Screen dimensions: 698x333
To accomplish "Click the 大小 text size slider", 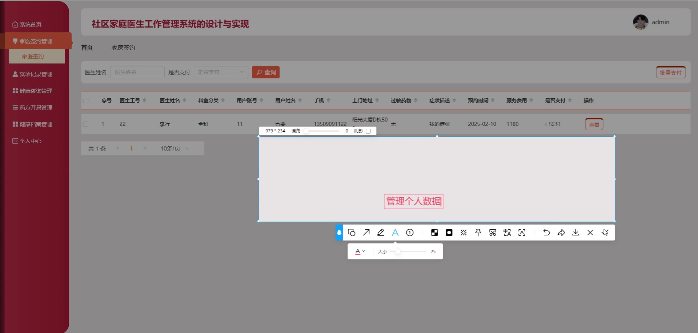I will coord(408,251).
